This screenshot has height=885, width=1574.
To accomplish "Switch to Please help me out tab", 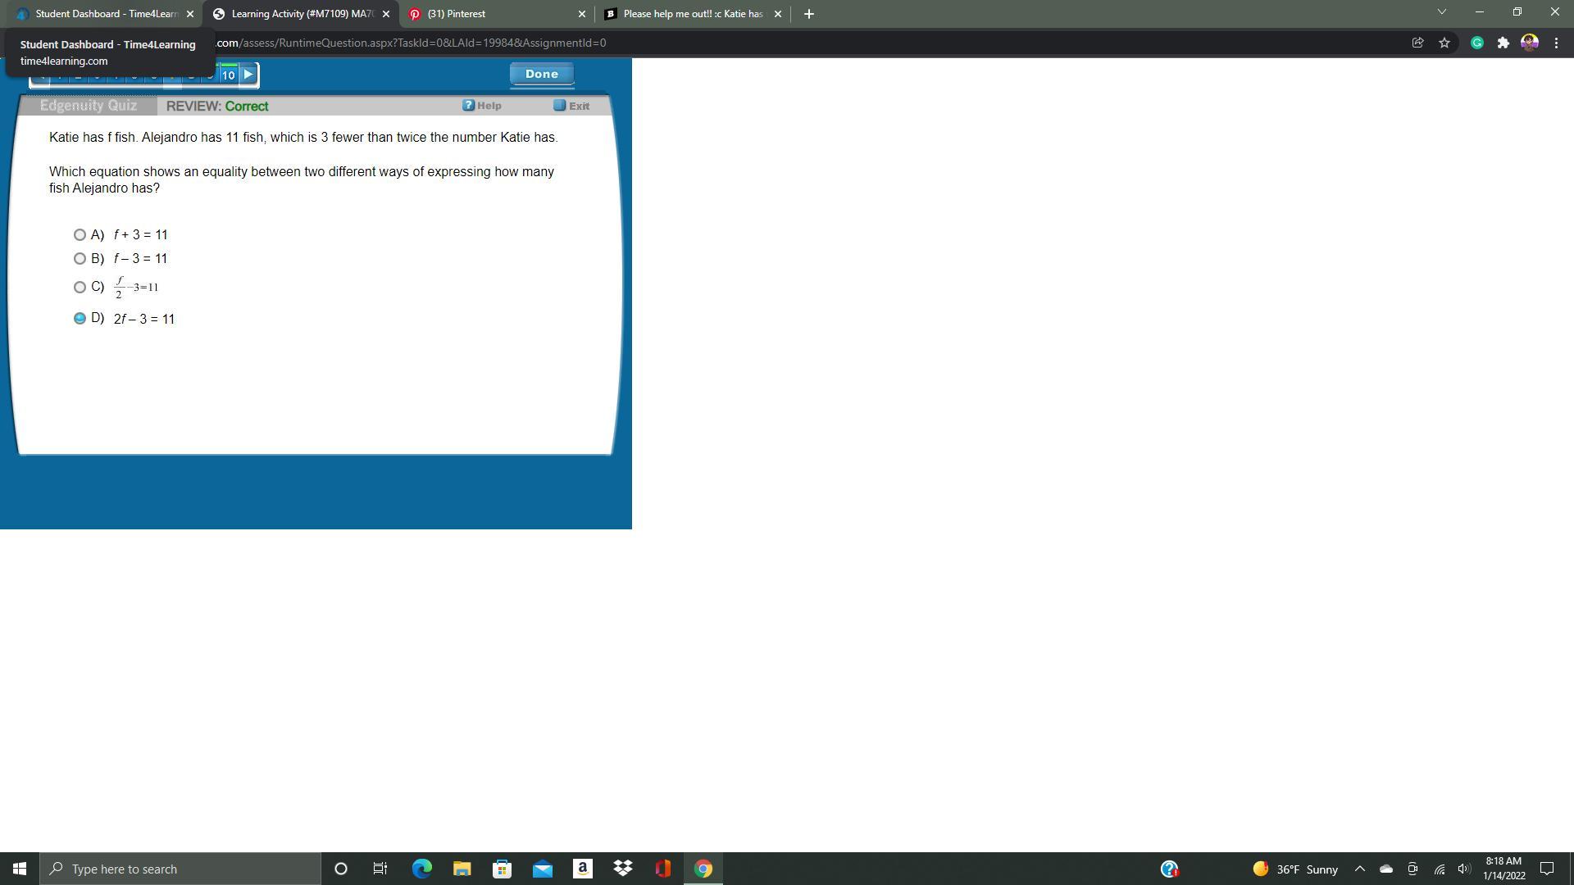I will tap(689, 14).
